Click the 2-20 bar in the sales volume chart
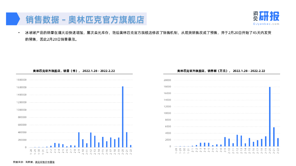This screenshot has width=296, height=166. click(123, 117)
